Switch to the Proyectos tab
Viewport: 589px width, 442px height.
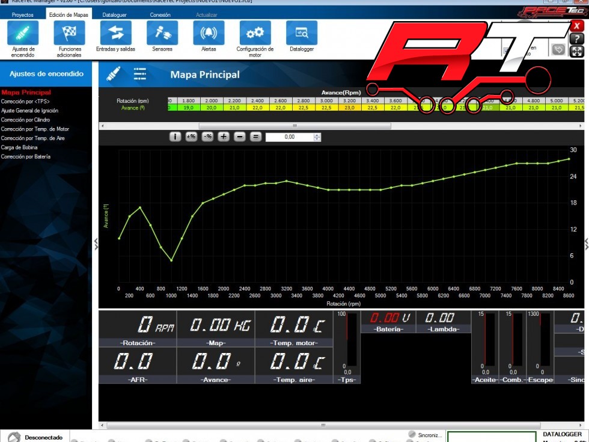[23, 15]
